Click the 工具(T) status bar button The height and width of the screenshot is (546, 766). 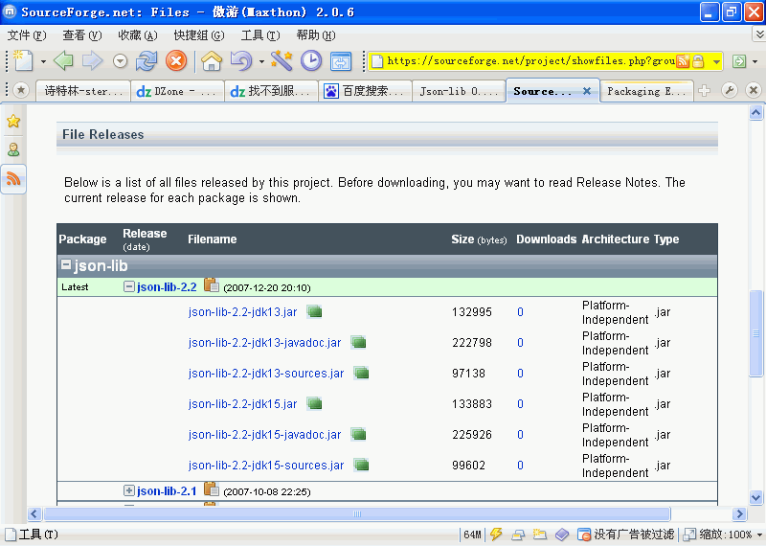pyautogui.click(x=32, y=535)
